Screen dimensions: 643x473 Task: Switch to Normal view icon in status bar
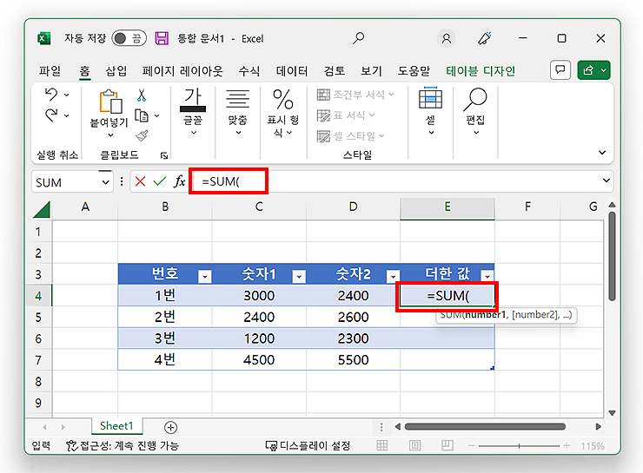[x=381, y=445]
